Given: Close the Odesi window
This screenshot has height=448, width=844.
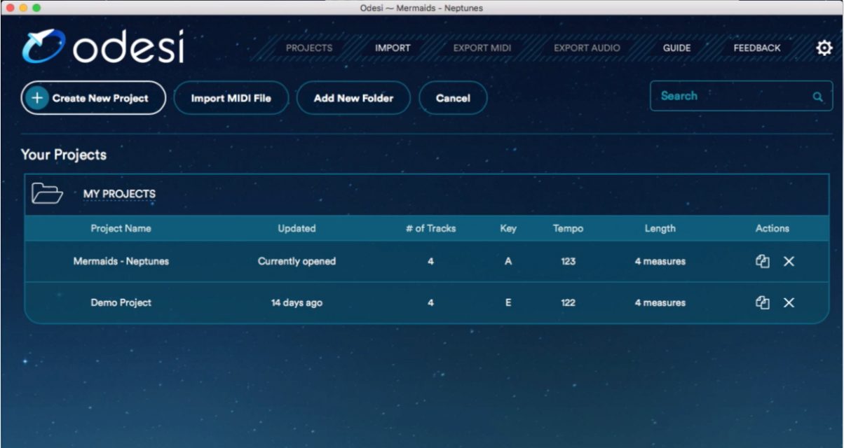Looking at the screenshot, I should pos(10,8).
